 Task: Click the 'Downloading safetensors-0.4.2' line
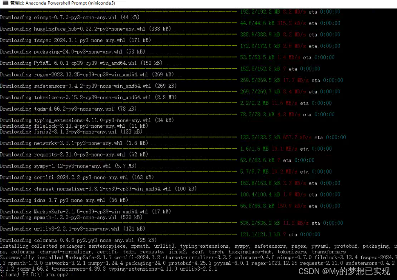coord(88,86)
